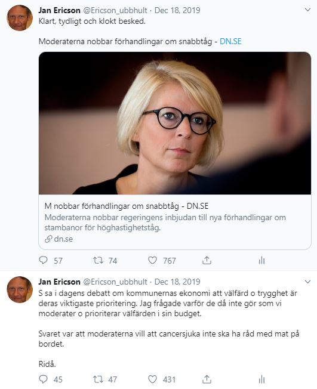Reply to the tweet with 45 replies
This screenshot has width=317, height=389.
click(43, 379)
